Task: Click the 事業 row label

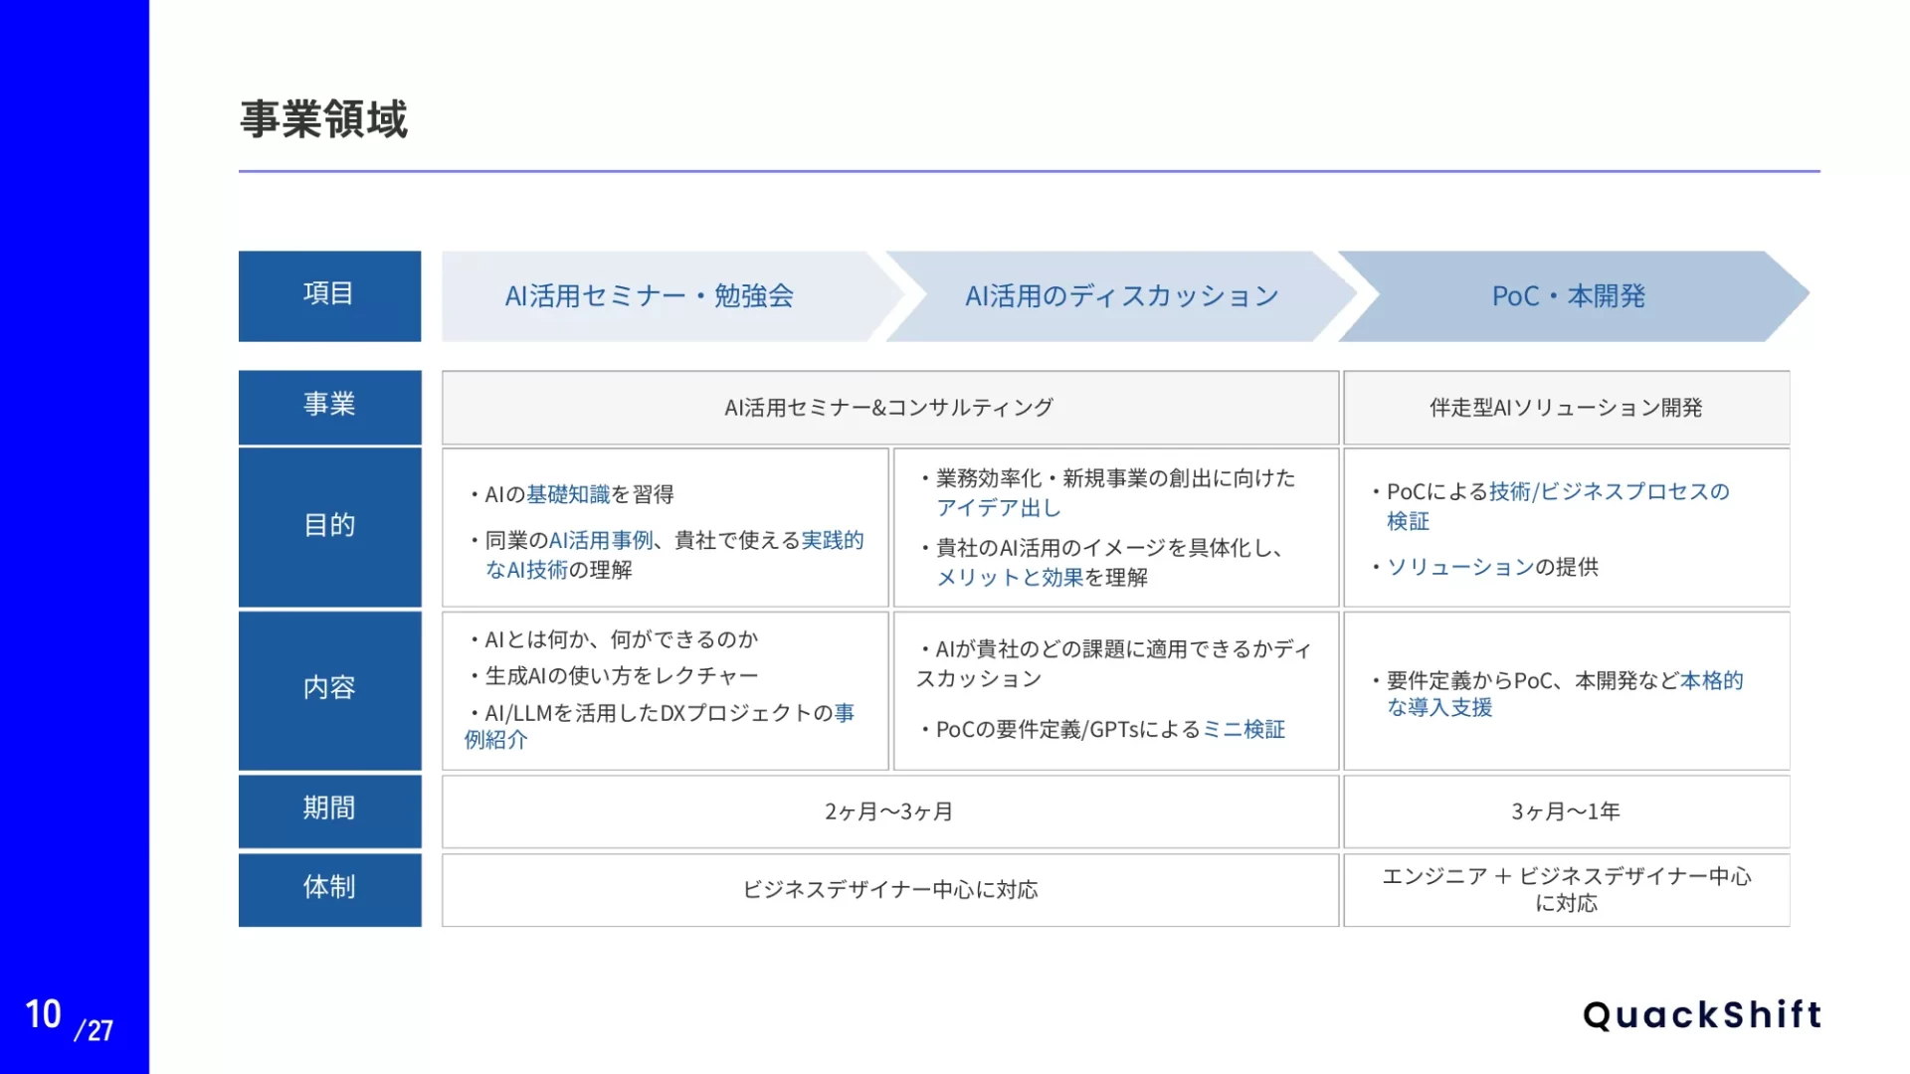Action: point(329,406)
